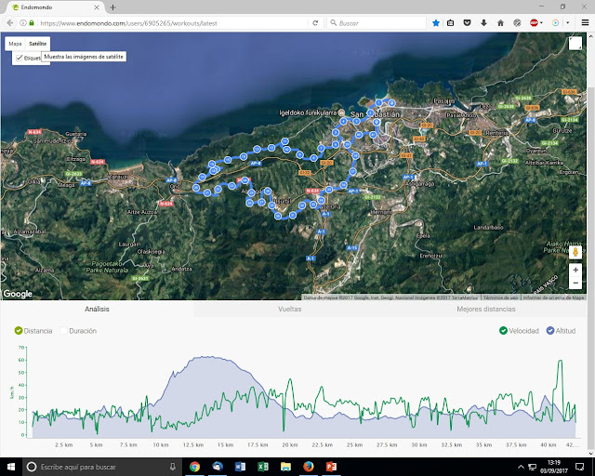The width and height of the screenshot is (595, 476).
Task: Open the Mejores distancias tab
Action: (486, 309)
